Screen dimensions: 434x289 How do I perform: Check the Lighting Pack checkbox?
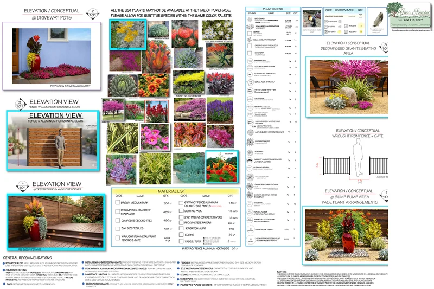coord(181,211)
